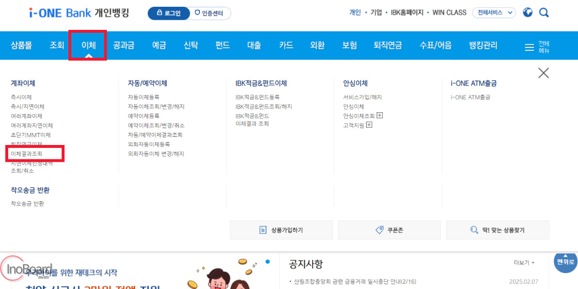578x289 pixels.
Task: Open 외화자동이체 변경/해지 link
Action: click(156, 154)
